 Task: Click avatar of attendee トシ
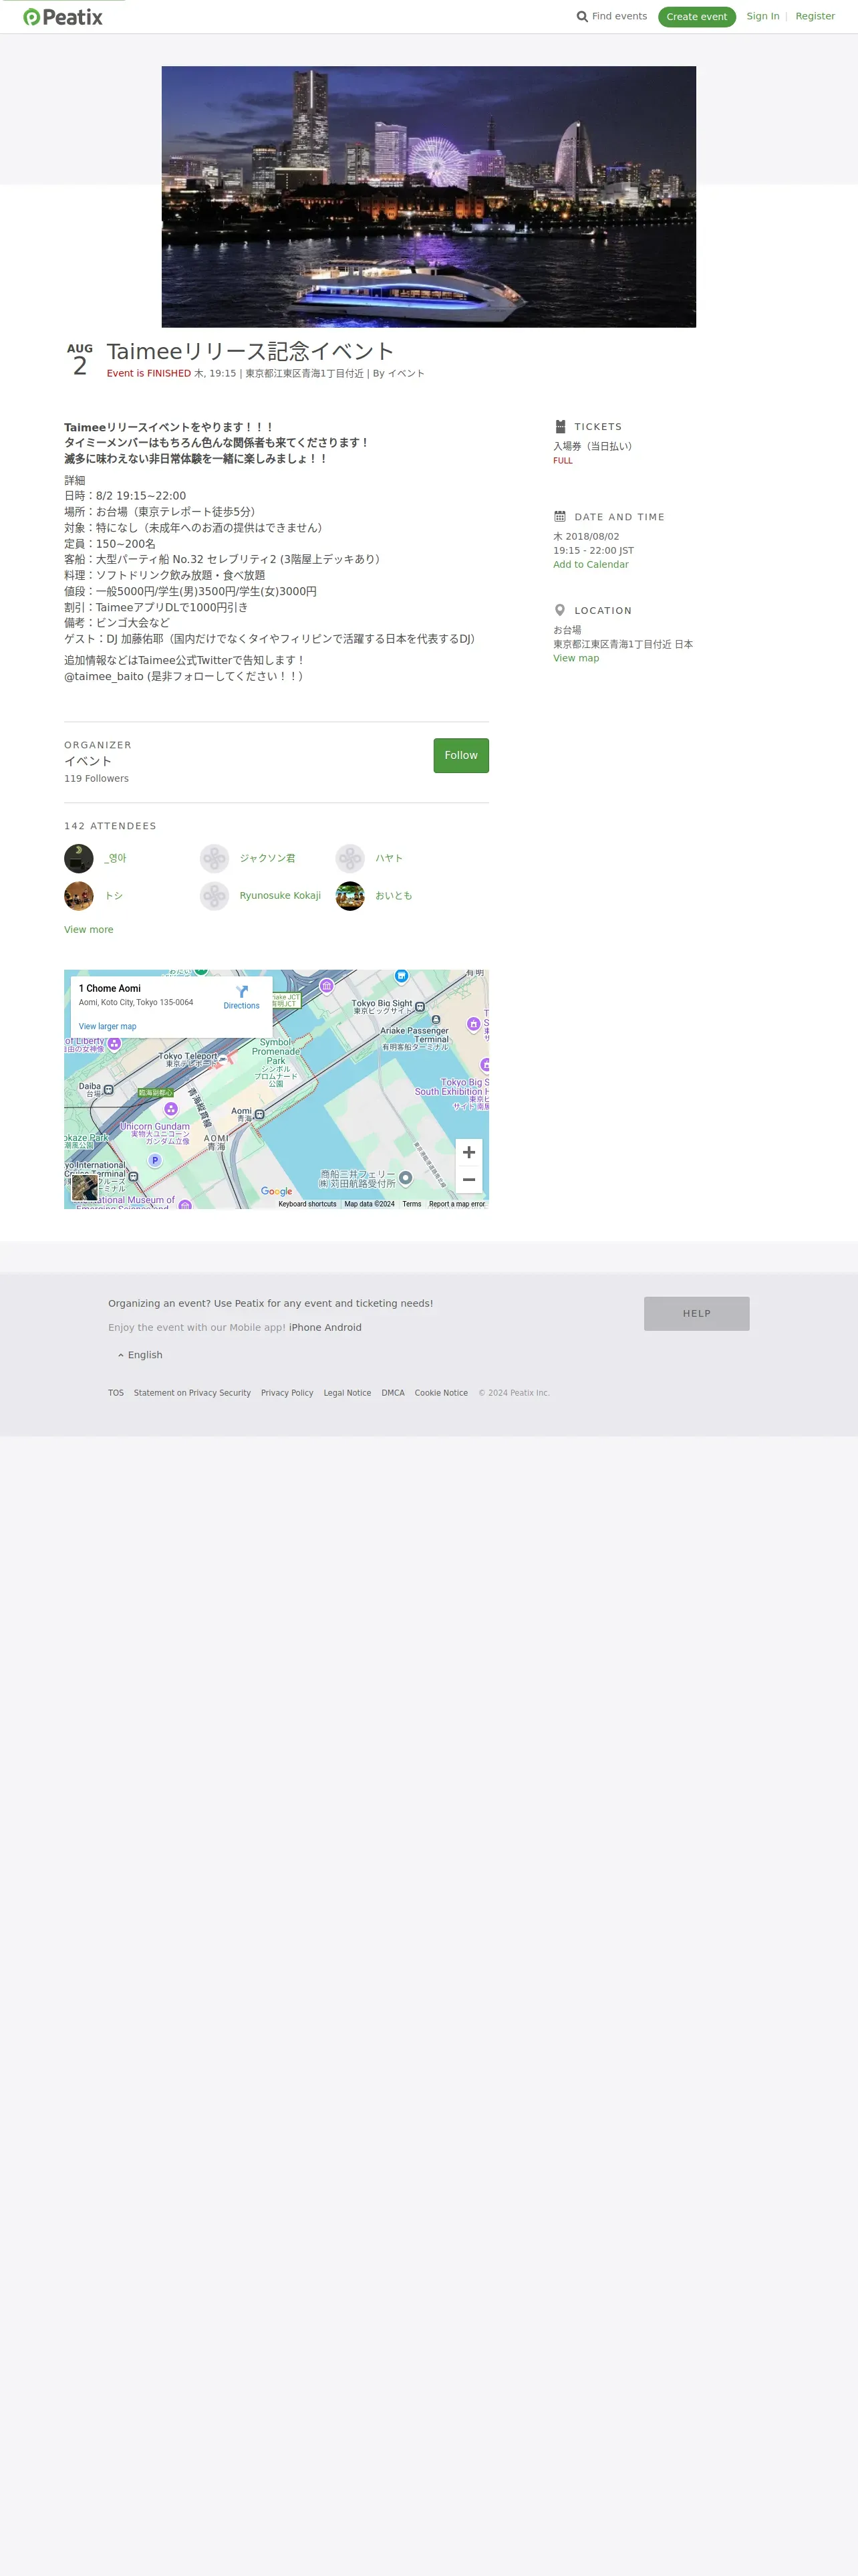point(79,896)
